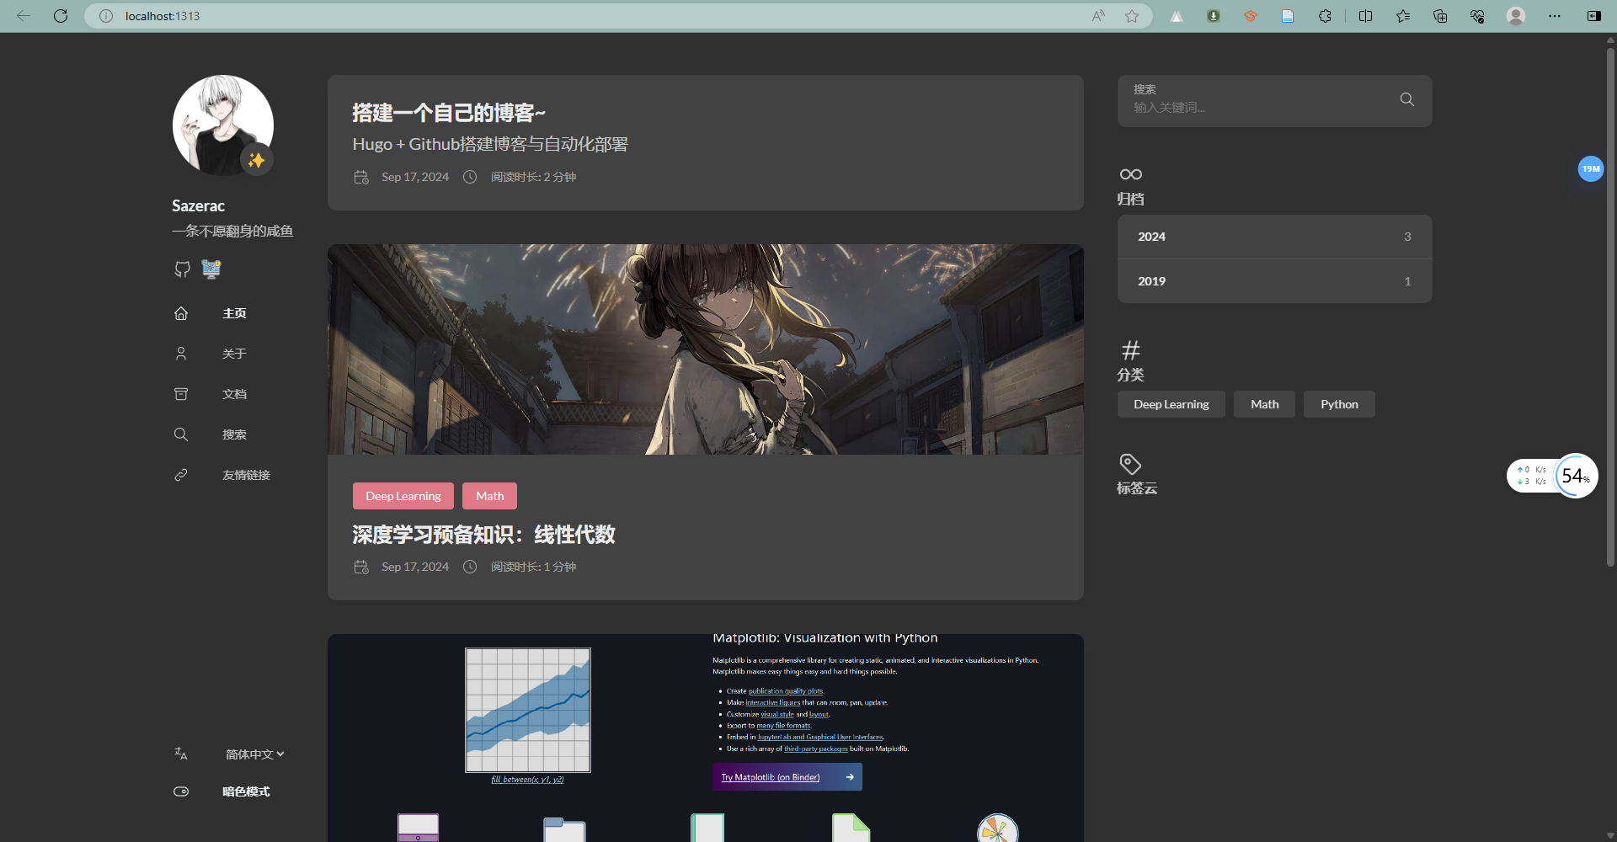Open the GitHub social icon in sidebar

pos(182,269)
